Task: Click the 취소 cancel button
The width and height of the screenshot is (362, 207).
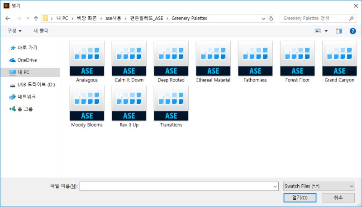Action: click(x=338, y=198)
